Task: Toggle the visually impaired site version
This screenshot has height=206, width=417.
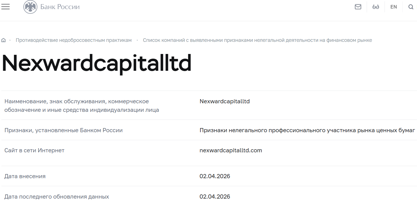Action: pos(375,7)
